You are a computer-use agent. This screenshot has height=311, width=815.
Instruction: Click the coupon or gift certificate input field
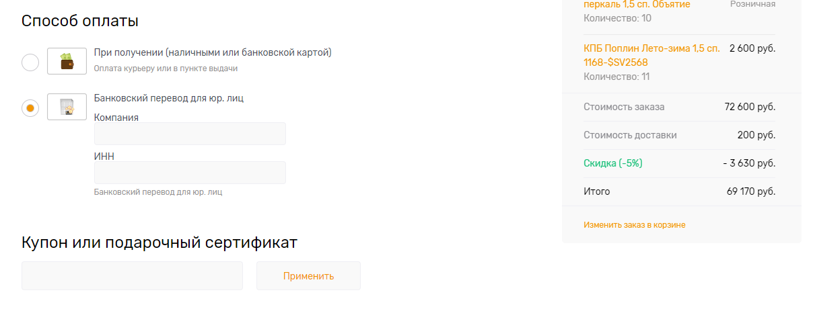(x=132, y=276)
